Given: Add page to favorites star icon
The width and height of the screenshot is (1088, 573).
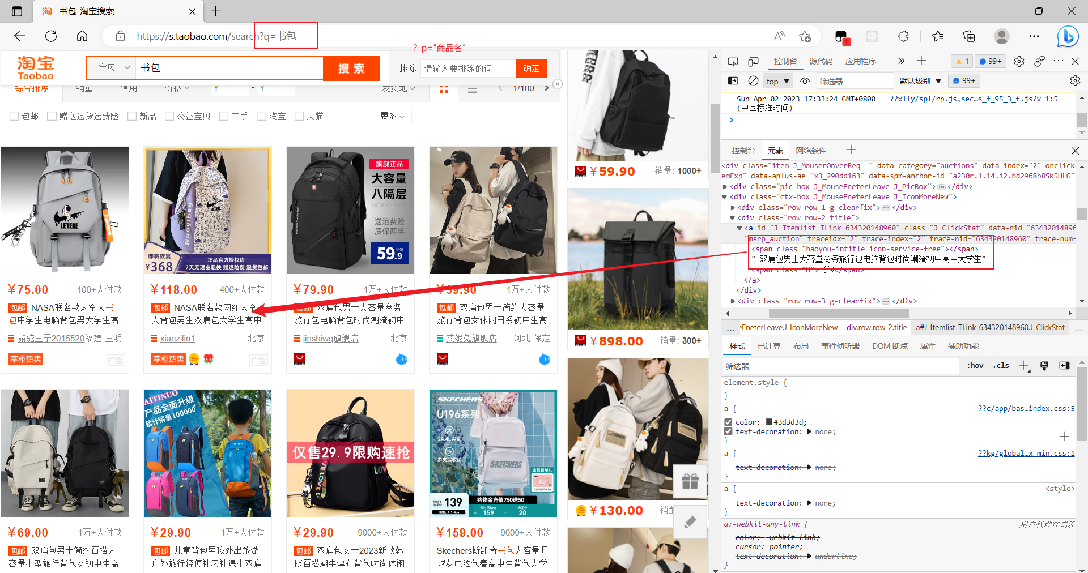Looking at the screenshot, I should [805, 36].
